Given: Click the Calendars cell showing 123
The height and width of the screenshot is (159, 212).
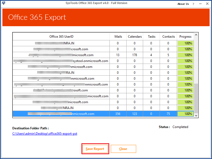Looking at the screenshot, I should click(135, 114).
